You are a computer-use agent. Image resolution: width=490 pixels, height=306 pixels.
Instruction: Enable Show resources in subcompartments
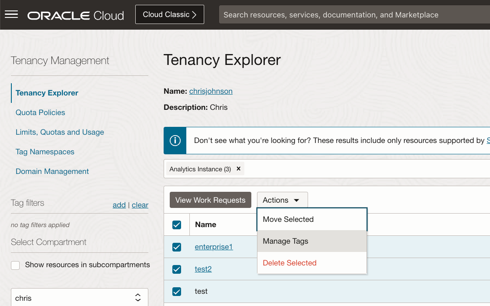15,265
